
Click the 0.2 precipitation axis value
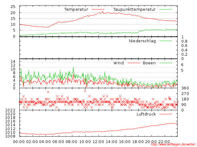click(x=184, y=55)
